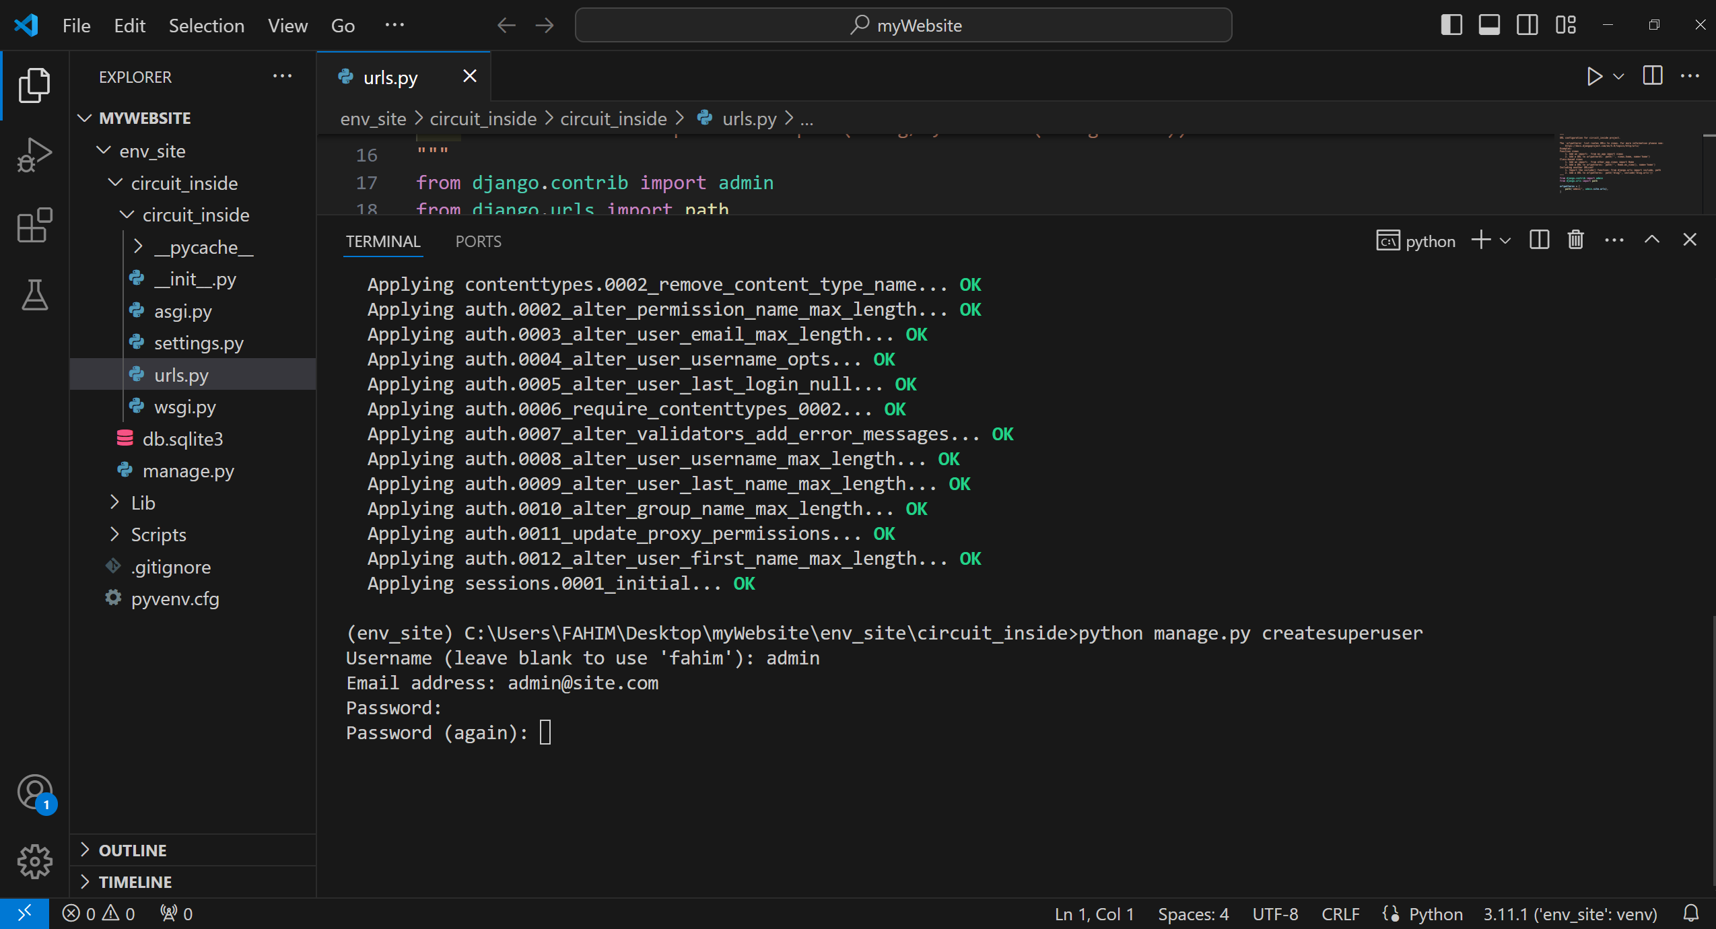The width and height of the screenshot is (1716, 929).
Task: Open problems errors and warnings indicator
Action: click(x=99, y=914)
